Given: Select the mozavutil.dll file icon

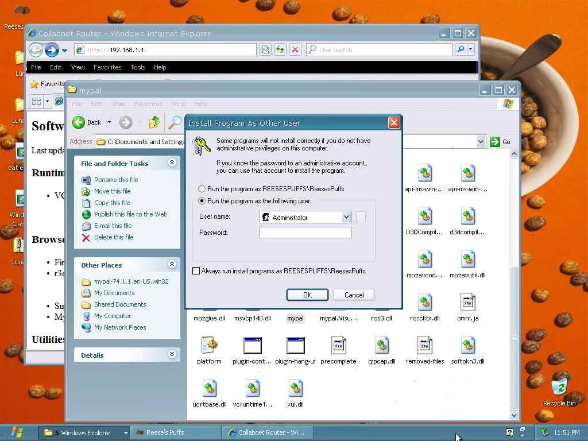Looking at the screenshot, I should tap(467, 260).
